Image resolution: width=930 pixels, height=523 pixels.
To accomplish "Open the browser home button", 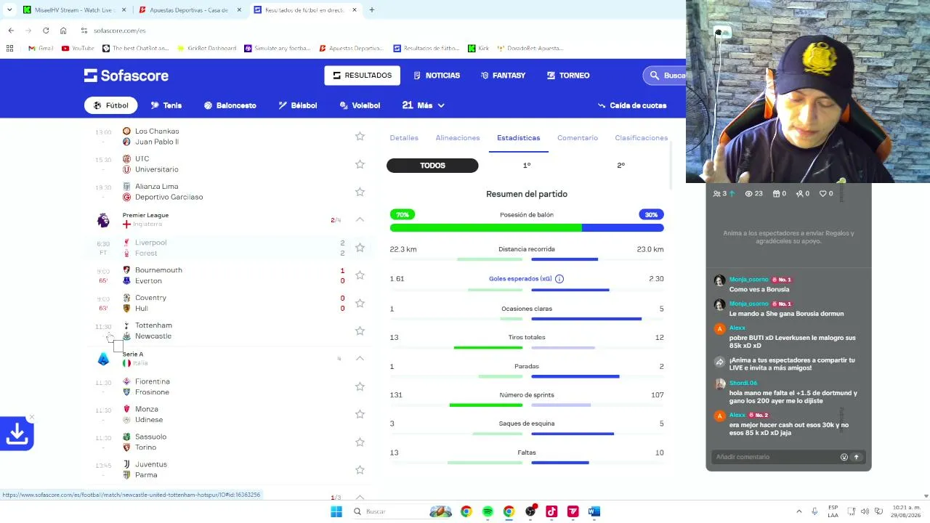I will tap(63, 31).
